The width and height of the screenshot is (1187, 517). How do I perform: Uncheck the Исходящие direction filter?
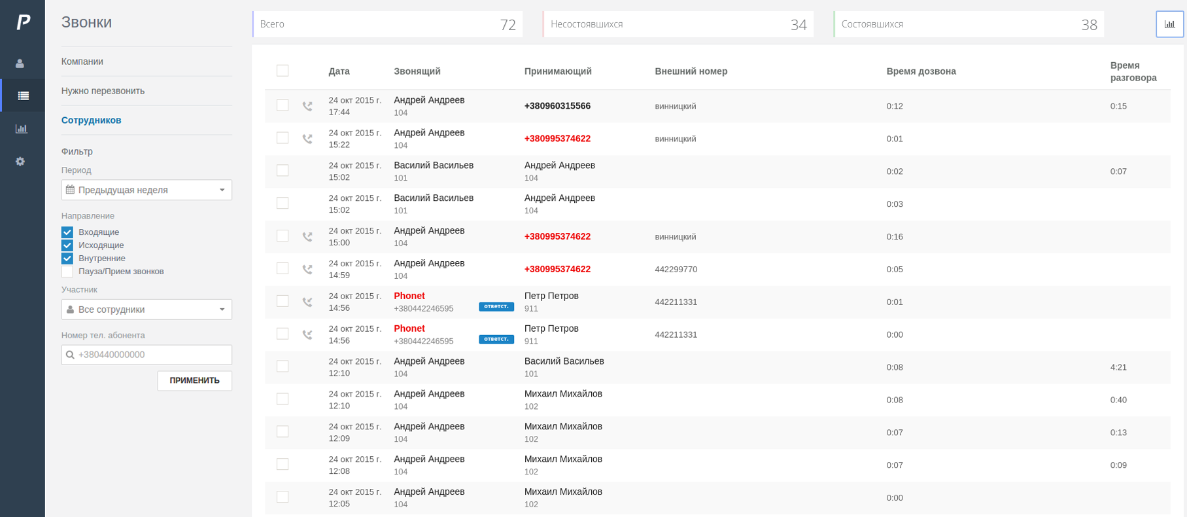[x=67, y=245]
